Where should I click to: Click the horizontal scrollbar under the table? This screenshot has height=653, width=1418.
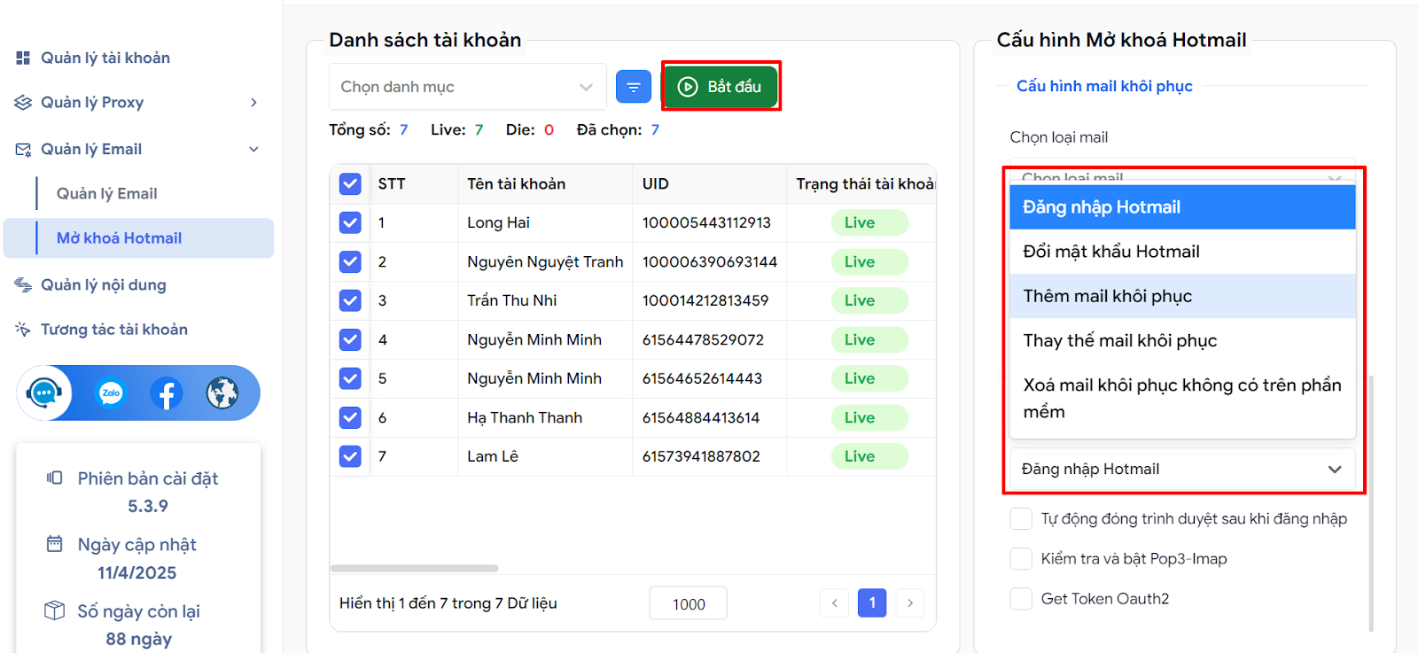click(414, 568)
